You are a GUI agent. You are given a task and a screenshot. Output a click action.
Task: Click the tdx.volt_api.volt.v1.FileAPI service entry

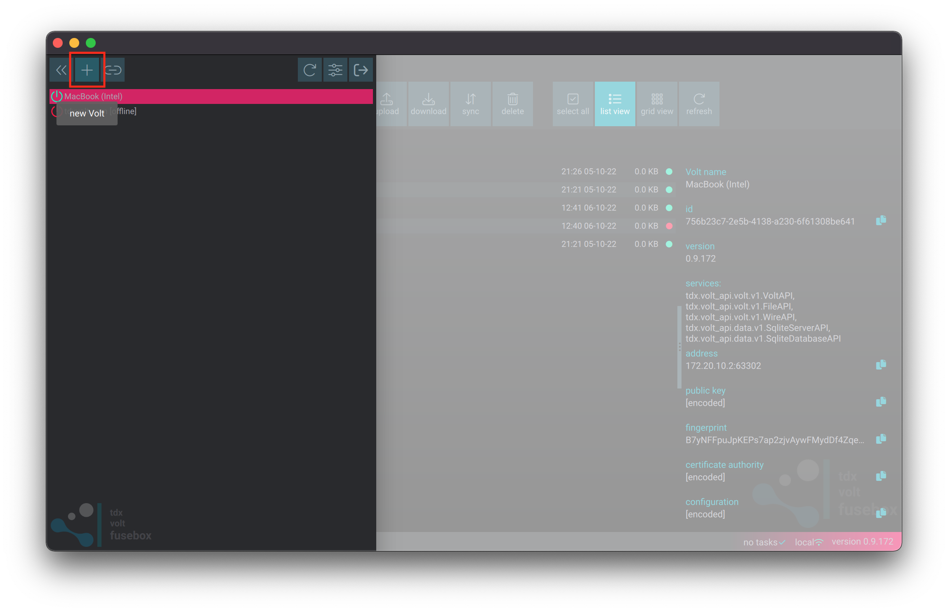point(739,306)
